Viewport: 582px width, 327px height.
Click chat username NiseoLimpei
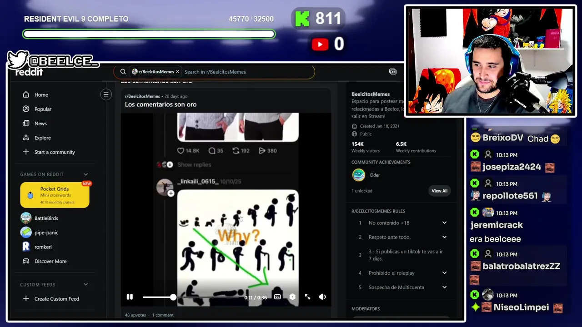pyautogui.click(x=521, y=308)
